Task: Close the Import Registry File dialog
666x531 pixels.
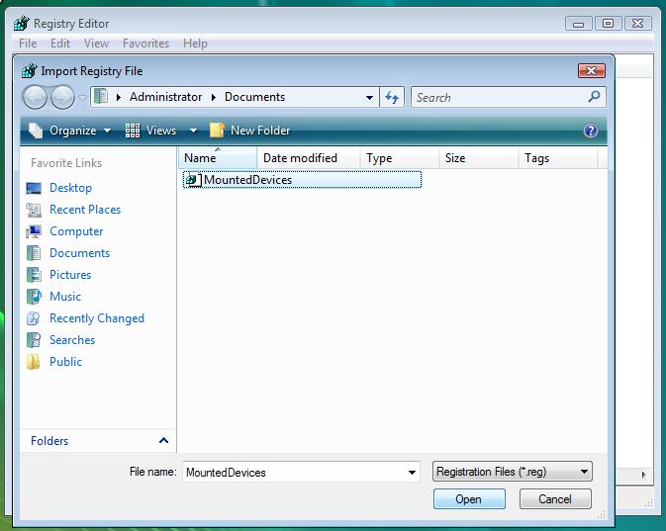Action: click(591, 70)
